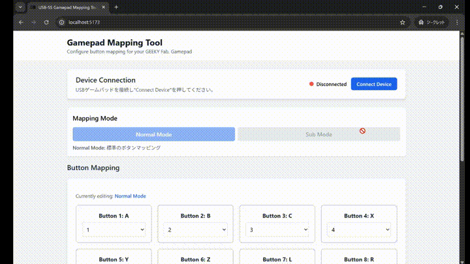Open the tab search dropdown arrow
Viewport: 470px width, 264px height.
pyautogui.click(x=20, y=7)
